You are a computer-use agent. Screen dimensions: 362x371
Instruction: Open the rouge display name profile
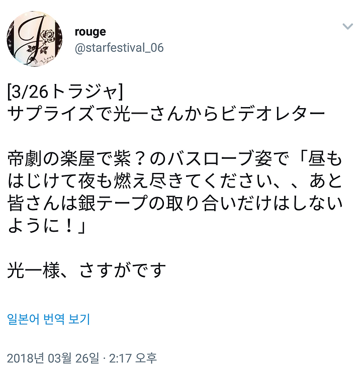click(90, 32)
